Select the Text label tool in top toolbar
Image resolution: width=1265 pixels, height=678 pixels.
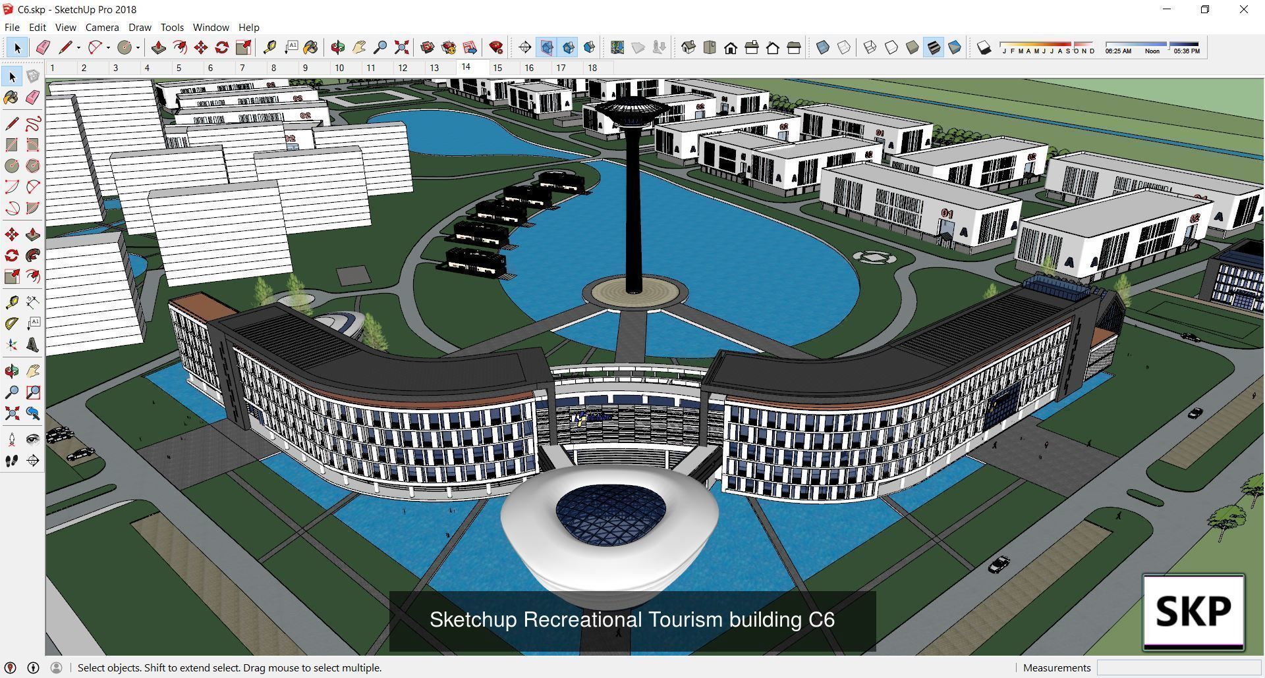click(x=291, y=47)
